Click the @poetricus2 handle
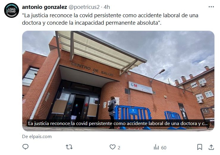The width and height of the screenshot is (220, 155). (x=84, y=7)
